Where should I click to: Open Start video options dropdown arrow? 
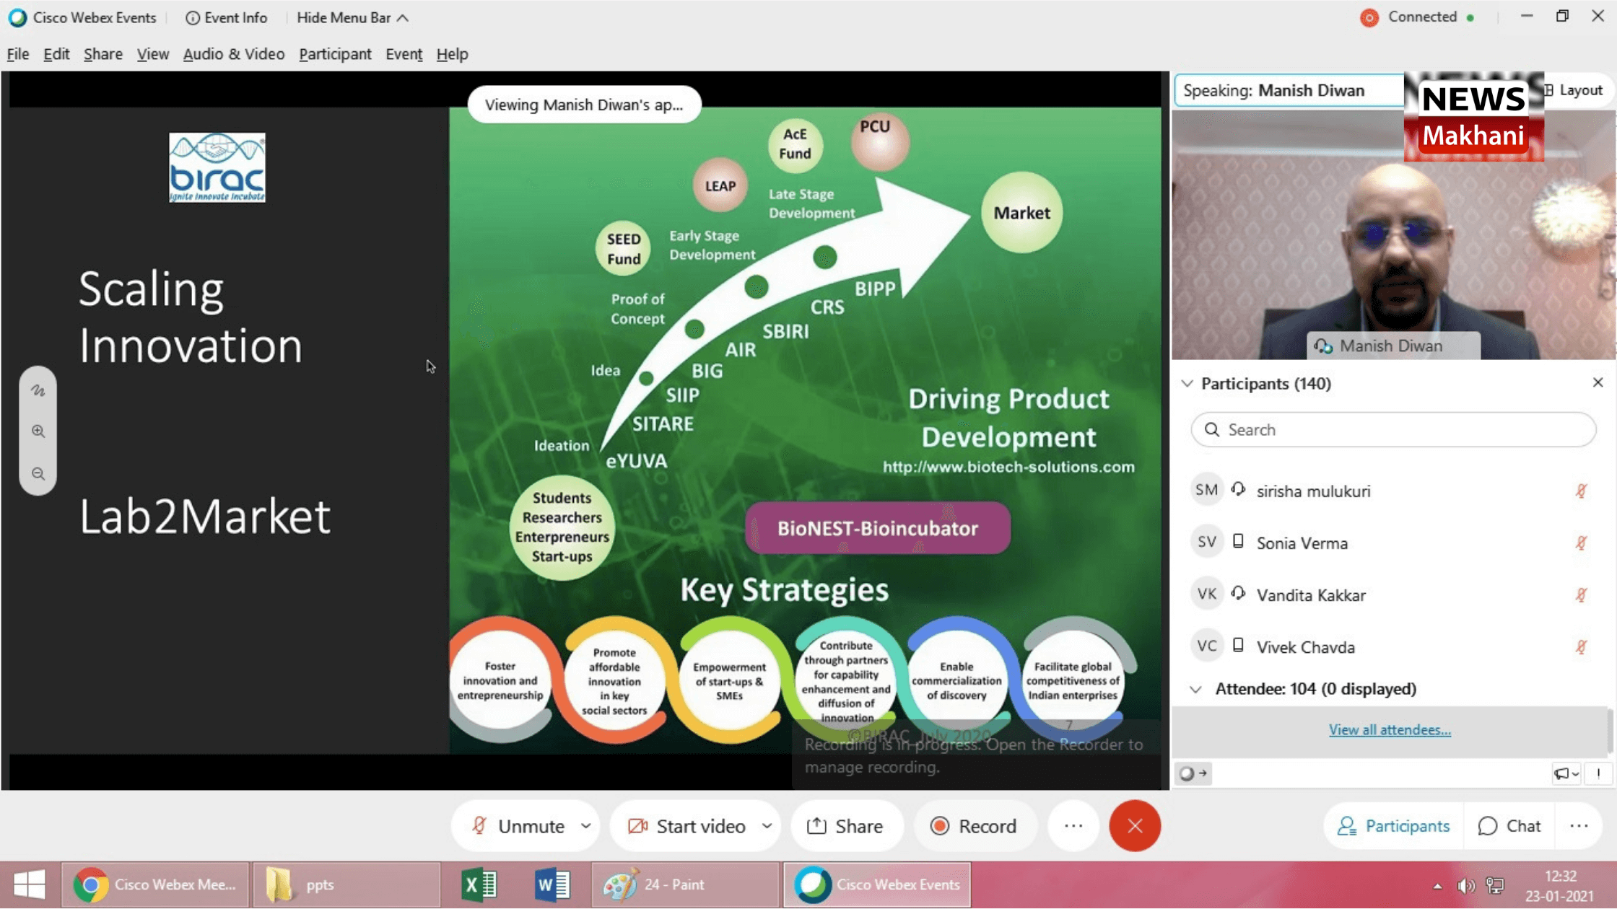coord(767,826)
